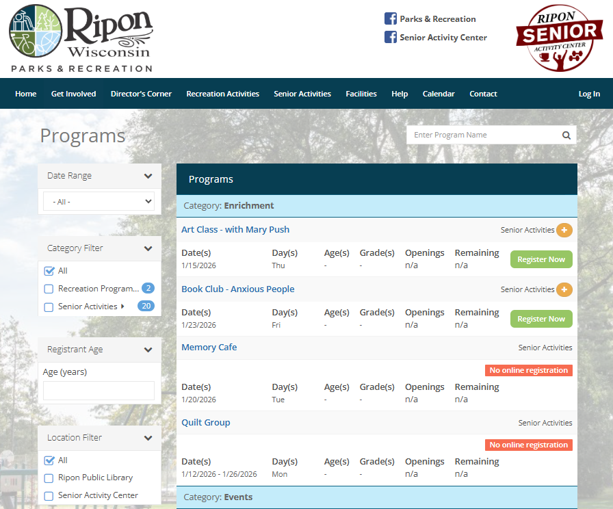Click the Age (years) input field

99,391
